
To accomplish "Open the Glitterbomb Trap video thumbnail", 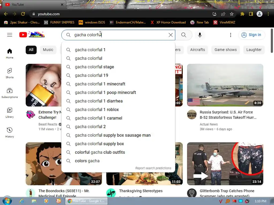I will coord(225,164).
